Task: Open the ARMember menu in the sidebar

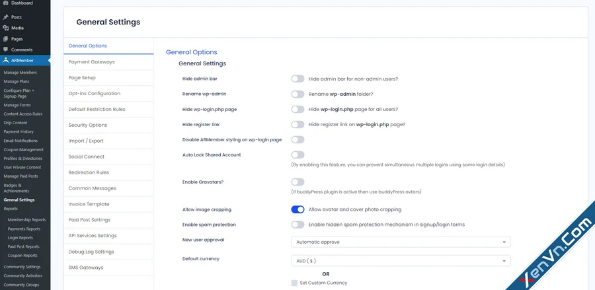Action: pyautogui.click(x=25, y=60)
